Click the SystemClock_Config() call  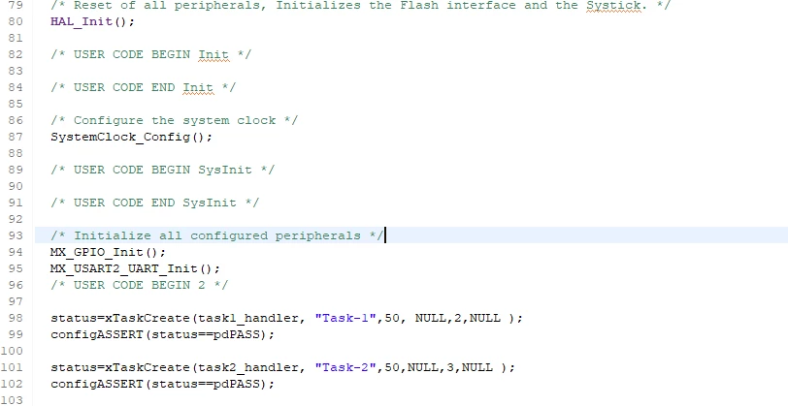coord(131,137)
